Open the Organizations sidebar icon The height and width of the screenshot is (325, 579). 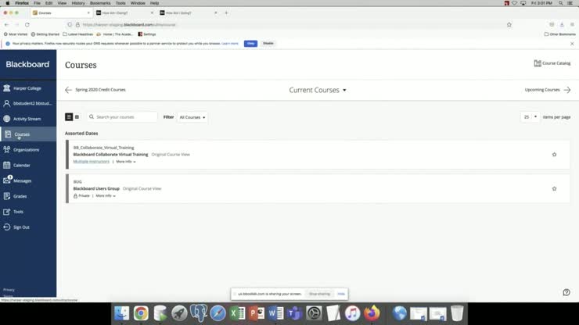click(6, 150)
